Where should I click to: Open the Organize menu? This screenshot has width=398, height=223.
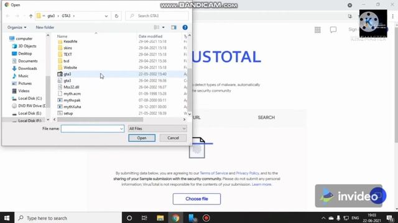click(x=17, y=27)
